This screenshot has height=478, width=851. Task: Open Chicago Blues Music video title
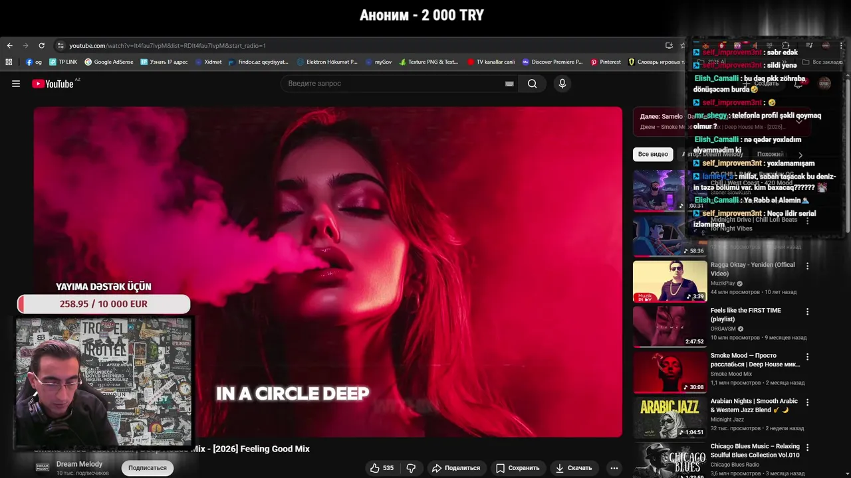coord(755,451)
